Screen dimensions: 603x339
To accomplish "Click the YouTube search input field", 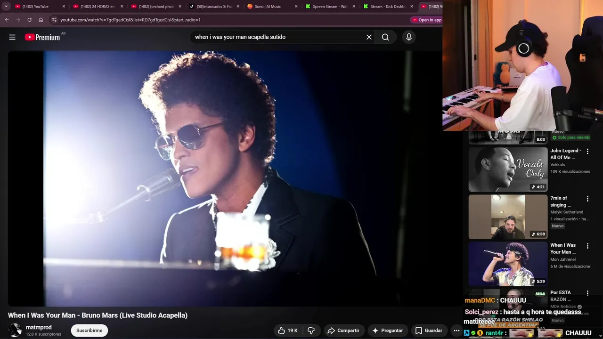I will pyautogui.click(x=278, y=37).
